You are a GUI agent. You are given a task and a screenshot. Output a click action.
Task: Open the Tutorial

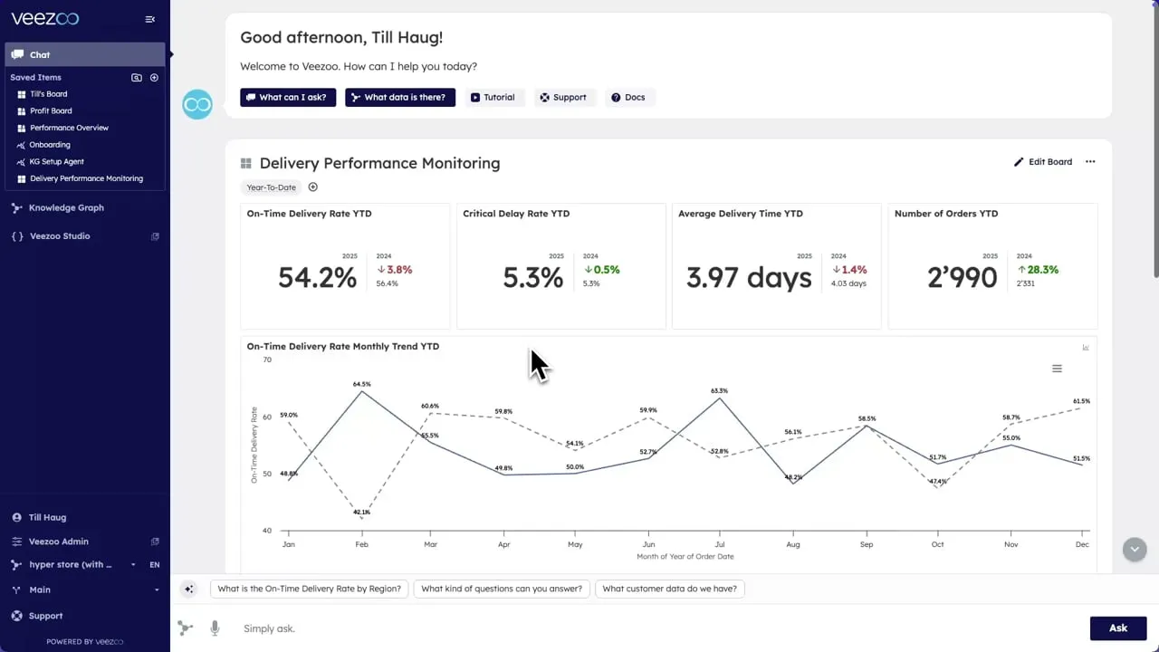coord(493,97)
